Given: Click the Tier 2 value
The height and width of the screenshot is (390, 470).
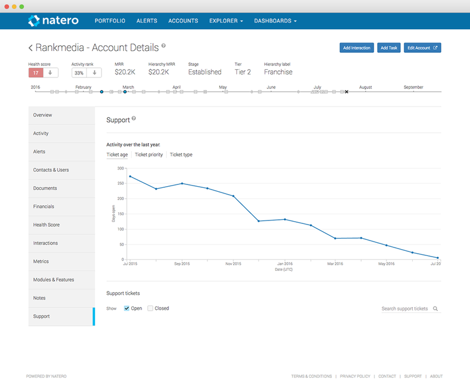Looking at the screenshot, I should pyautogui.click(x=242, y=72).
